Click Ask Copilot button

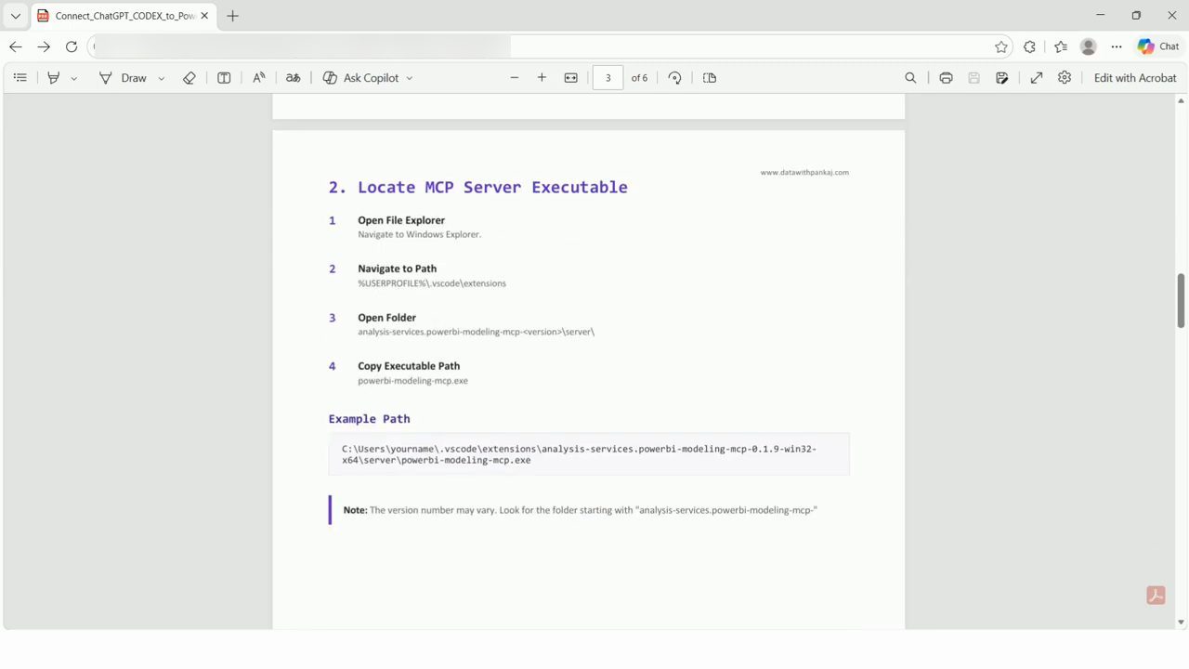[360, 78]
